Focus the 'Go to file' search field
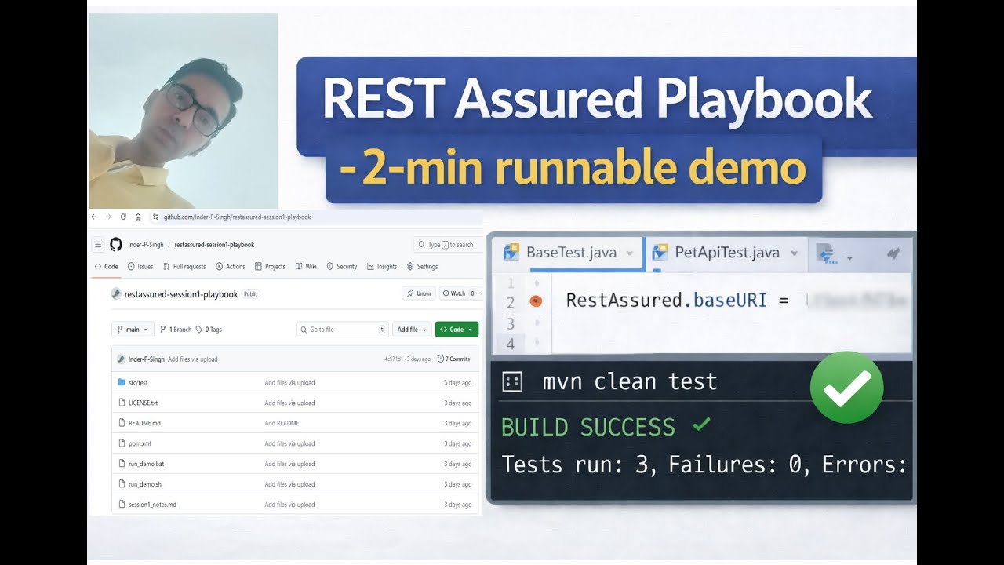Screen dimensions: 1004x565 [x=342, y=330]
